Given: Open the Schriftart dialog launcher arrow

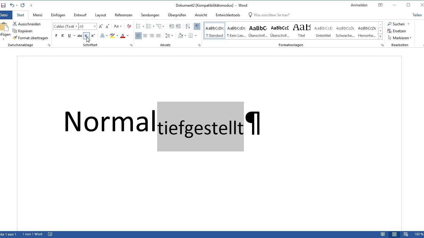Looking at the screenshot, I should click(x=131, y=45).
